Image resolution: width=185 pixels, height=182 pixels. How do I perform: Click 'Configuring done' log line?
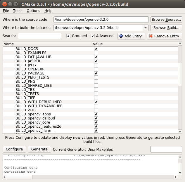coord(21,168)
